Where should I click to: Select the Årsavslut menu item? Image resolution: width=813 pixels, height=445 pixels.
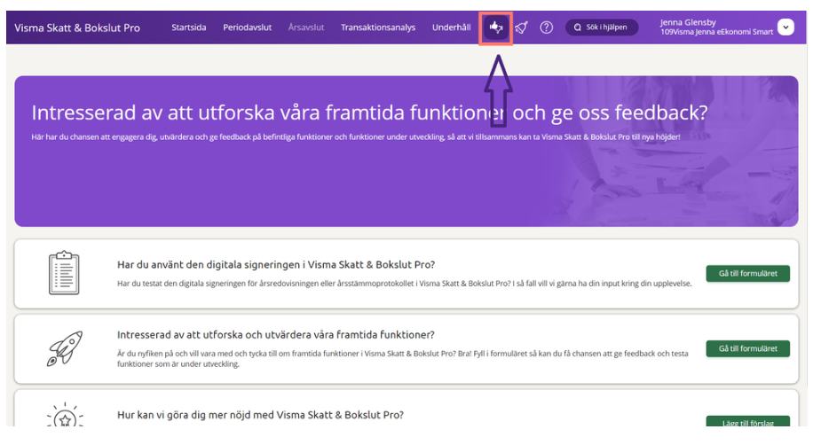306,28
